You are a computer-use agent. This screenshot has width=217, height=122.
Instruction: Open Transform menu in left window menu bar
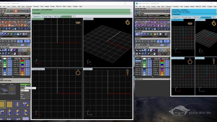[x=36, y=6]
